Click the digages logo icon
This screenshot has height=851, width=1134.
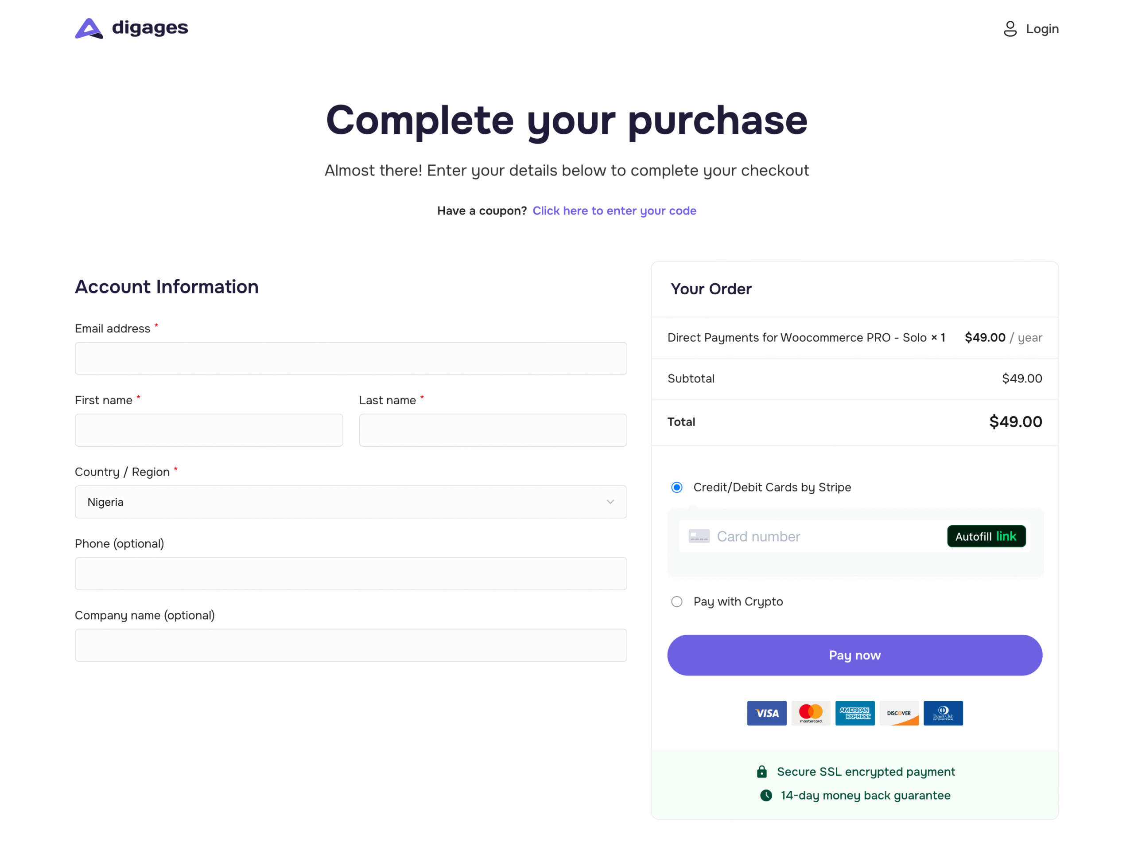coord(89,28)
